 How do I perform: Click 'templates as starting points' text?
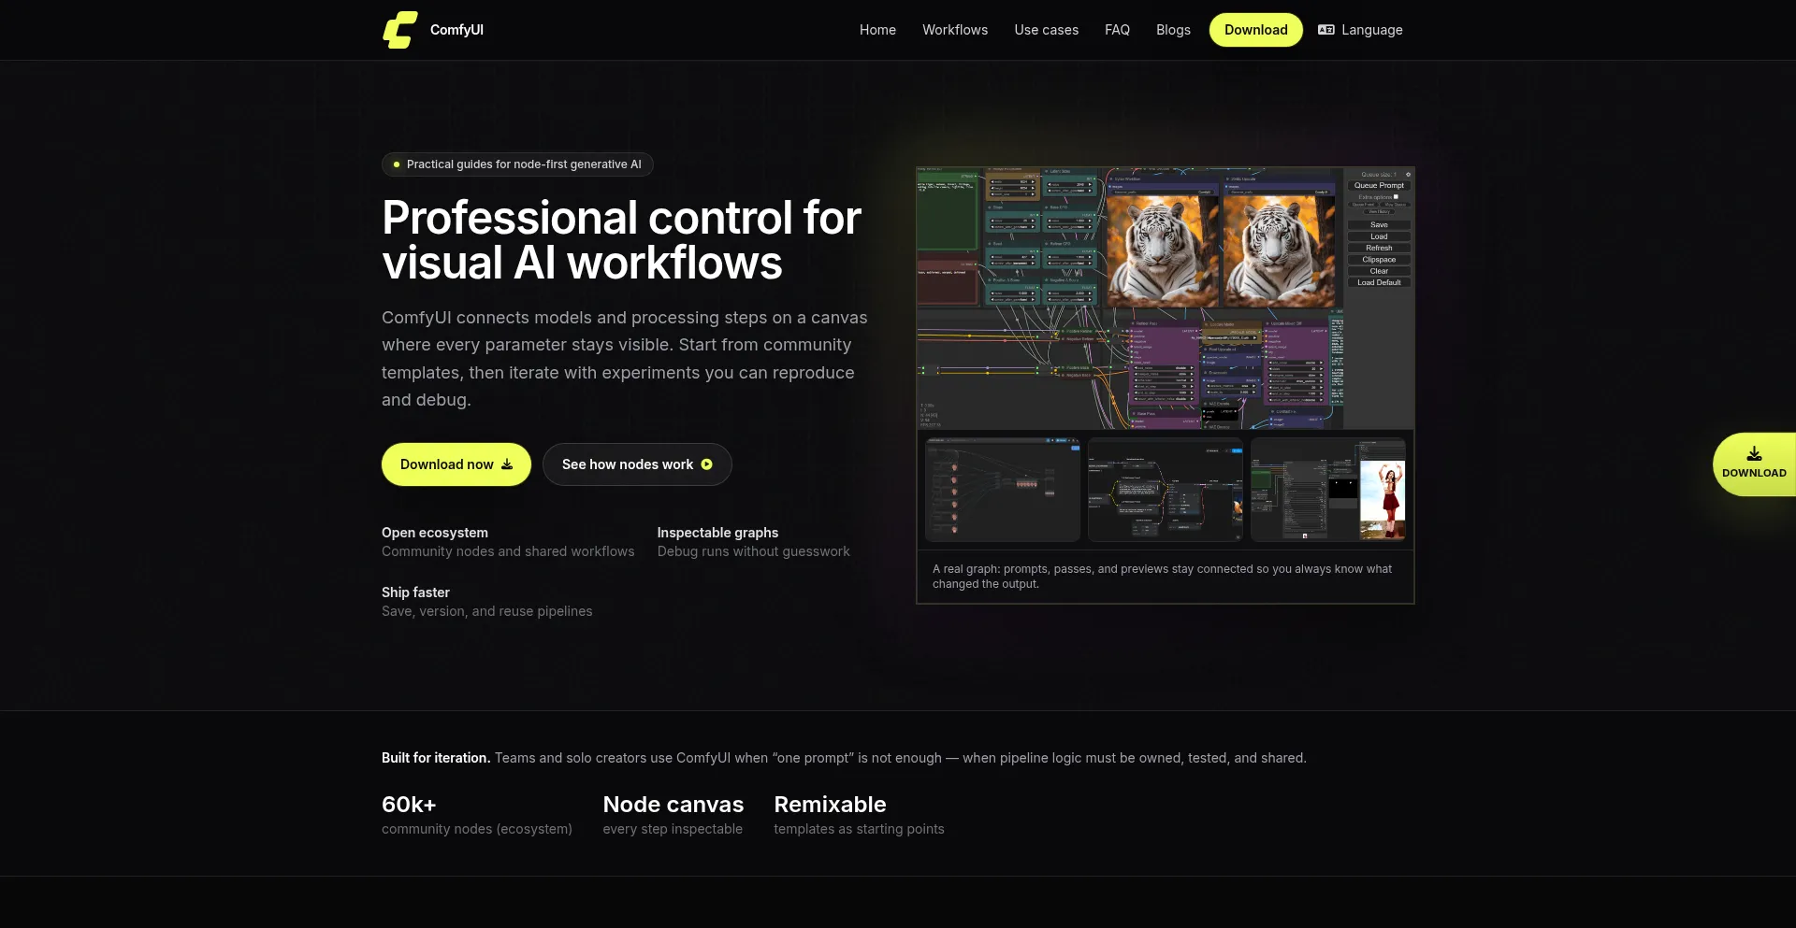pyautogui.click(x=860, y=829)
